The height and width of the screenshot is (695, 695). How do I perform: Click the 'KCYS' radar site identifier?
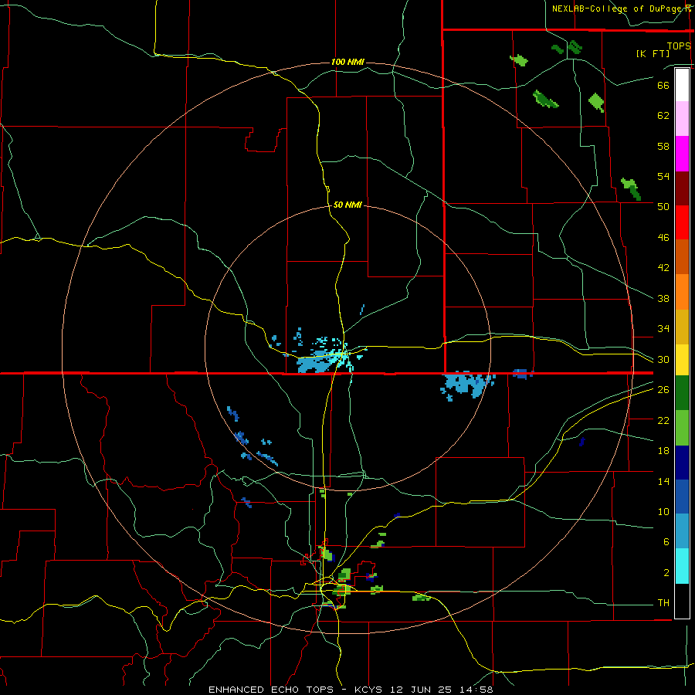point(370,690)
